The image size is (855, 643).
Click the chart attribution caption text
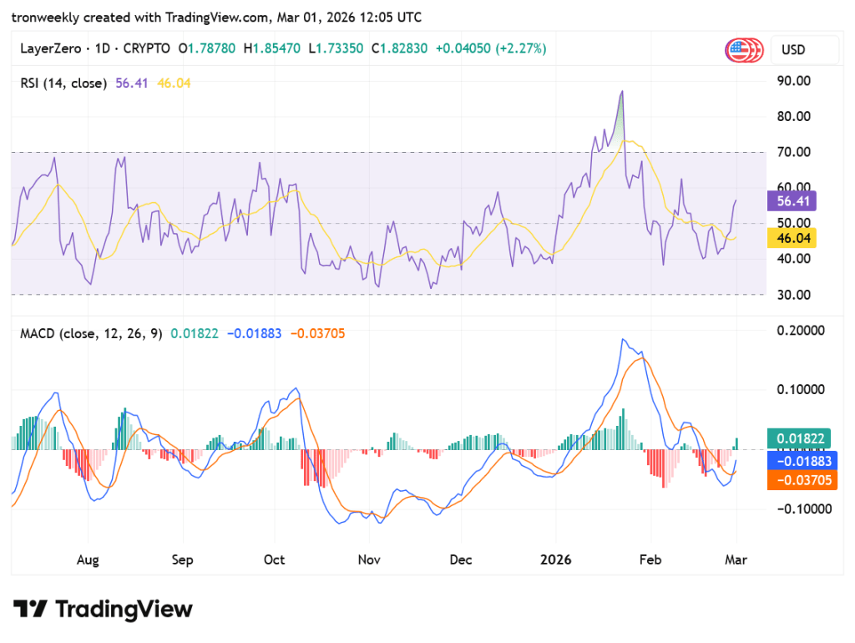tap(216, 18)
